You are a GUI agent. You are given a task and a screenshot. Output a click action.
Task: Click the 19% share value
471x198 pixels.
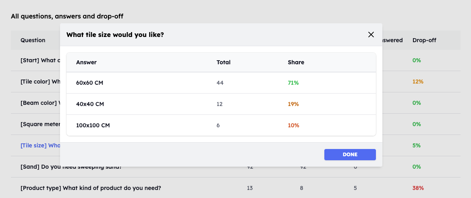pyautogui.click(x=293, y=104)
